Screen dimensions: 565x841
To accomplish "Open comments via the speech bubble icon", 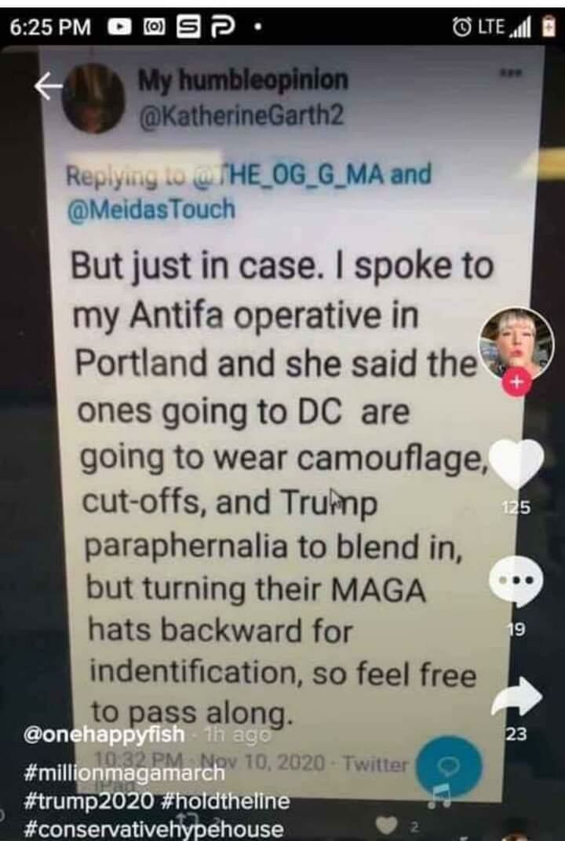I will pyautogui.click(x=515, y=581).
